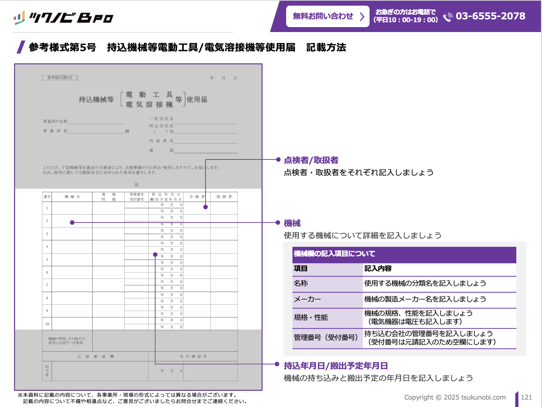Click the お急ぎの方はお電話で text
Image resolution: width=542 pixels, height=407 pixels.
click(405, 12)
